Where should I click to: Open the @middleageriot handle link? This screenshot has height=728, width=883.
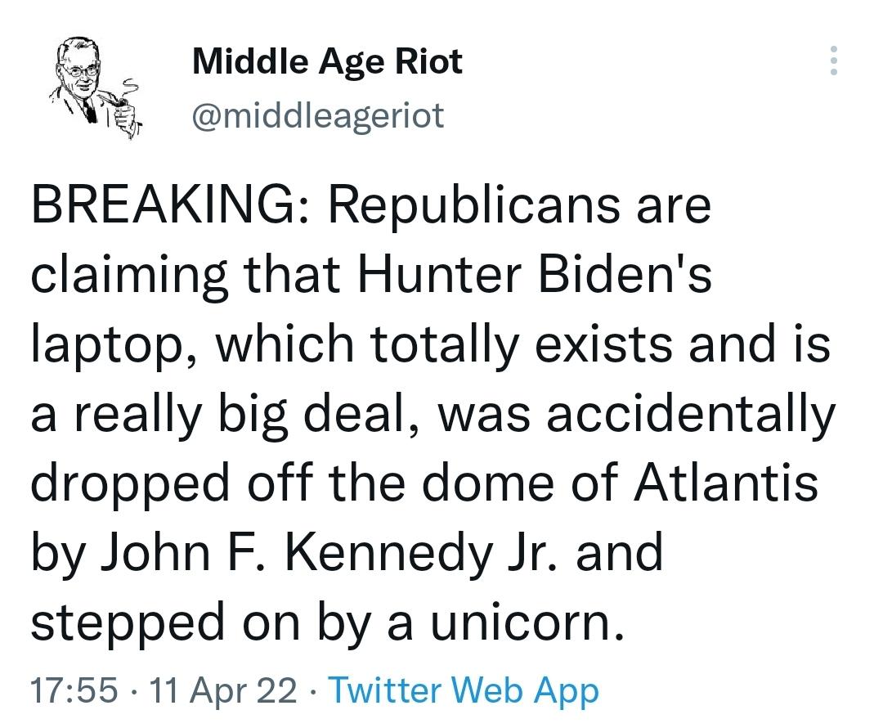318,115
